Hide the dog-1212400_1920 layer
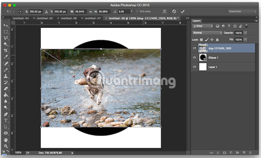Viewport: 261px width, 158px height. pos(195,48)
